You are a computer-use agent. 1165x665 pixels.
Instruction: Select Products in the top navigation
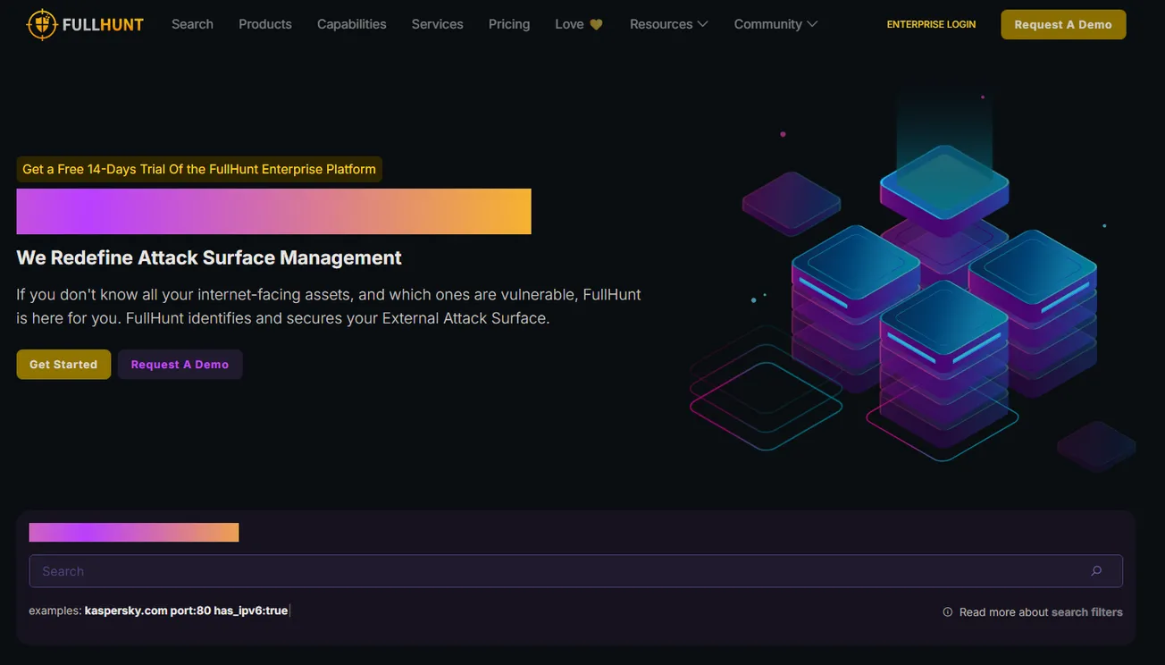pos(264,24)
